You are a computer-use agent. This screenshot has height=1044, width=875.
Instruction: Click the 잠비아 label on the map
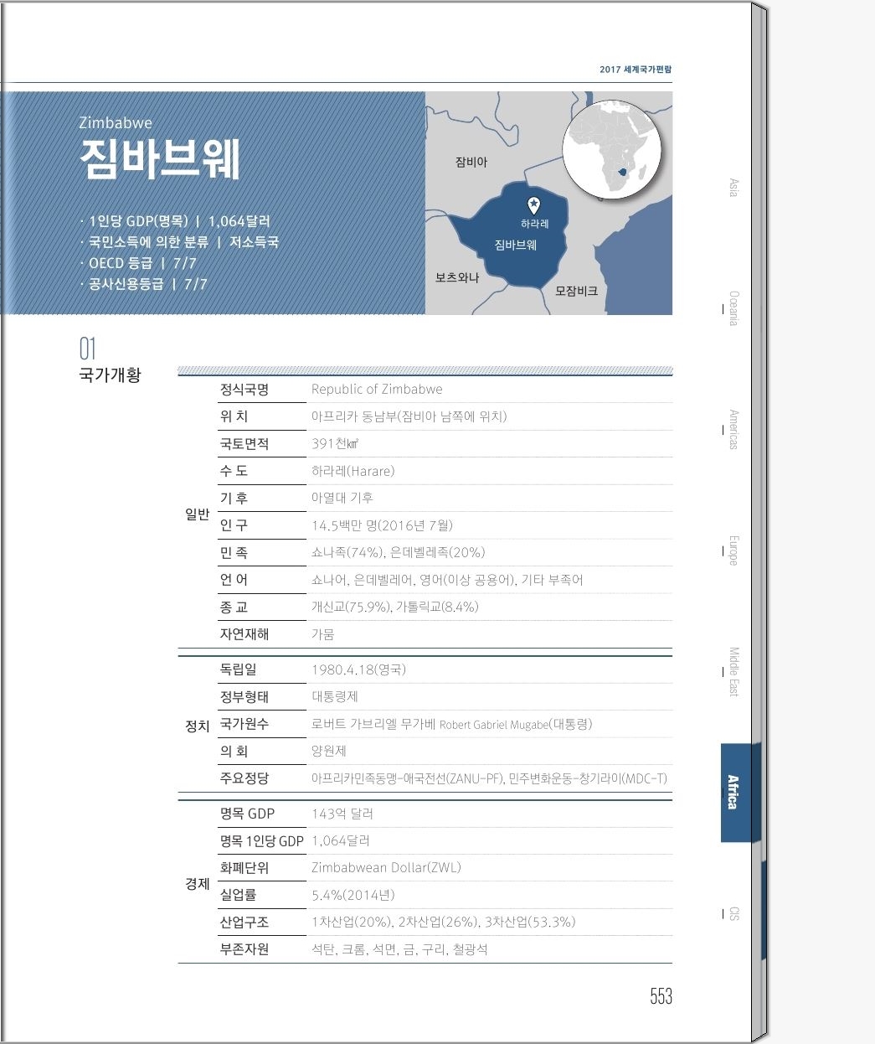pyautogui.click(x=471, y=162)
